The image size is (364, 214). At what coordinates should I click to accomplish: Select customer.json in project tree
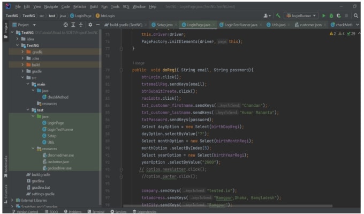click(58, 161)
